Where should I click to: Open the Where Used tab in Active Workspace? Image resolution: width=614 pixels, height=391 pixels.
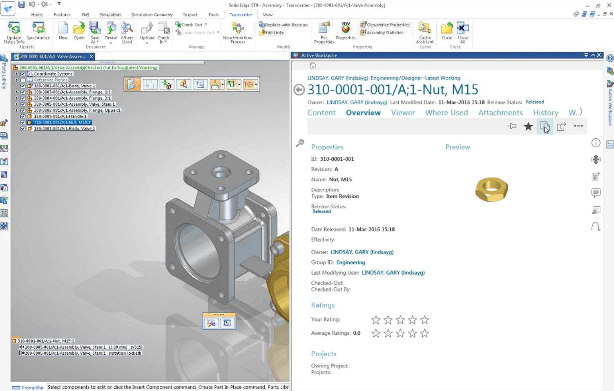tap(447, 113)
